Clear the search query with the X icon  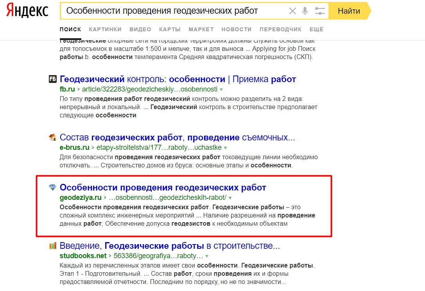[292, 11]
